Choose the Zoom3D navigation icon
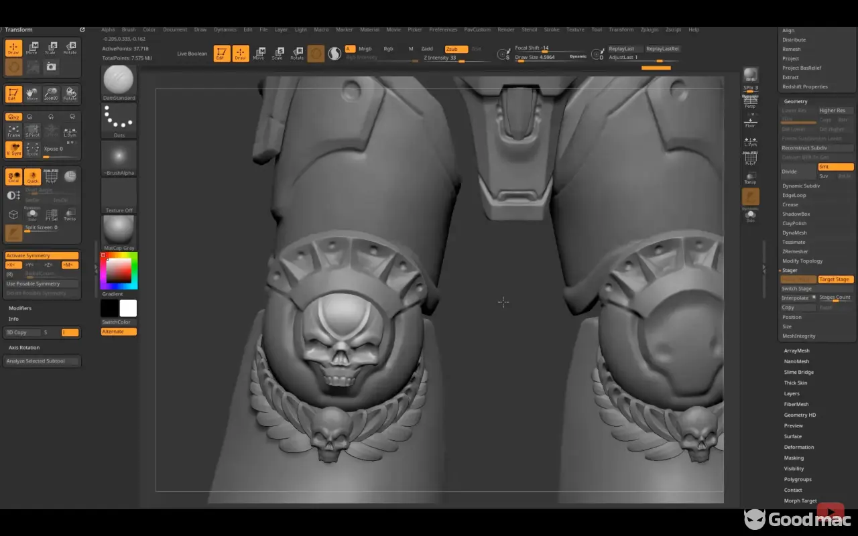This screenshot has height=536, width=858. (x=51, y=94)
